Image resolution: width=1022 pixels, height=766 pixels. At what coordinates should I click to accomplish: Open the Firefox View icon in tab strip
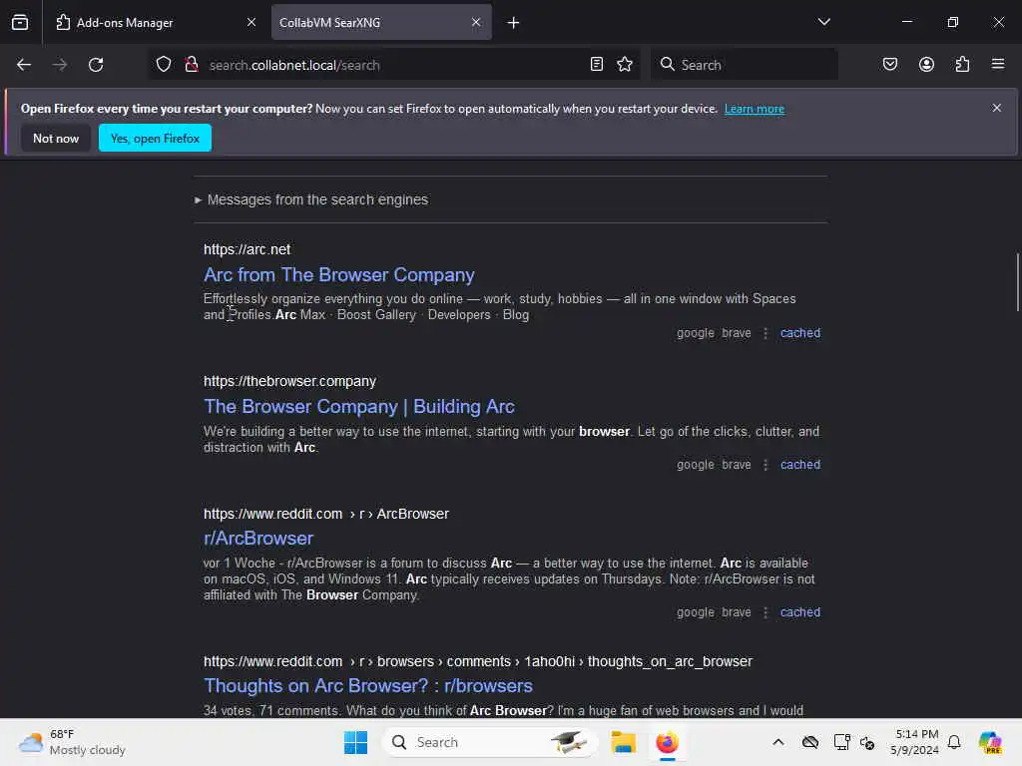[20, 22]
